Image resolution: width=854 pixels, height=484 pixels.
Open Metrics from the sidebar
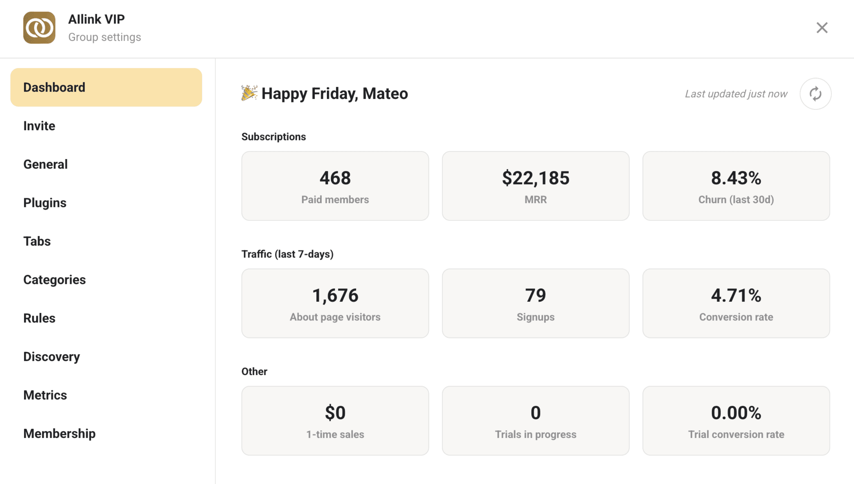pos(45,395)
